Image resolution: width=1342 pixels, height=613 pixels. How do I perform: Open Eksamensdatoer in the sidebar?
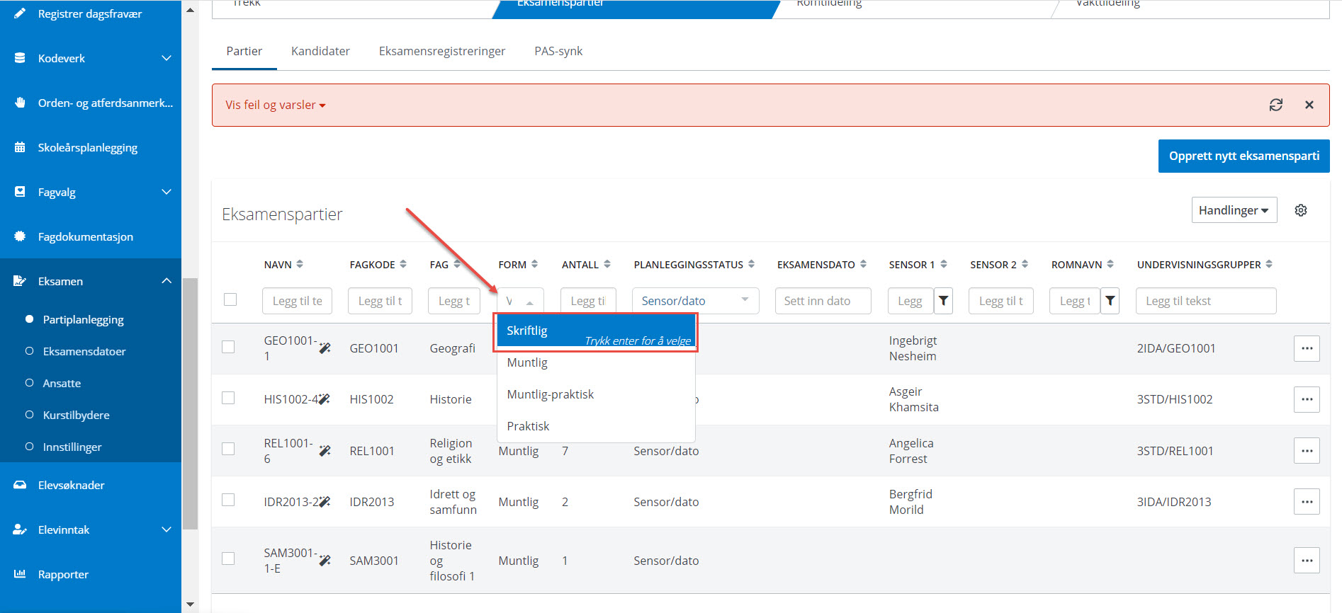coord(84,351)
